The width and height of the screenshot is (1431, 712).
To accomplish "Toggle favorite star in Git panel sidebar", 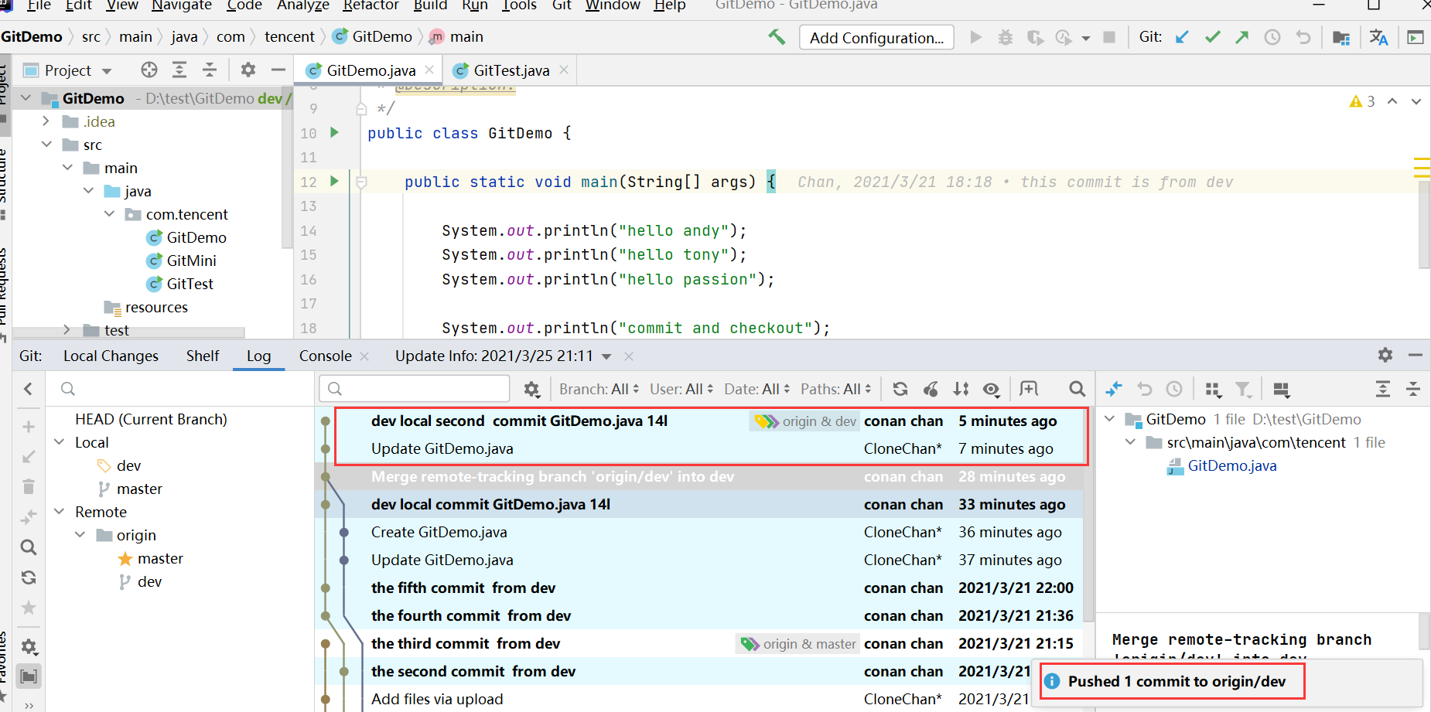I will [29, 608].
